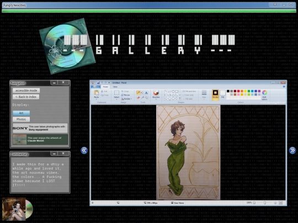Select the 'Fill only' shape option
The image size is (298, 223).
[x=188, y=99]
